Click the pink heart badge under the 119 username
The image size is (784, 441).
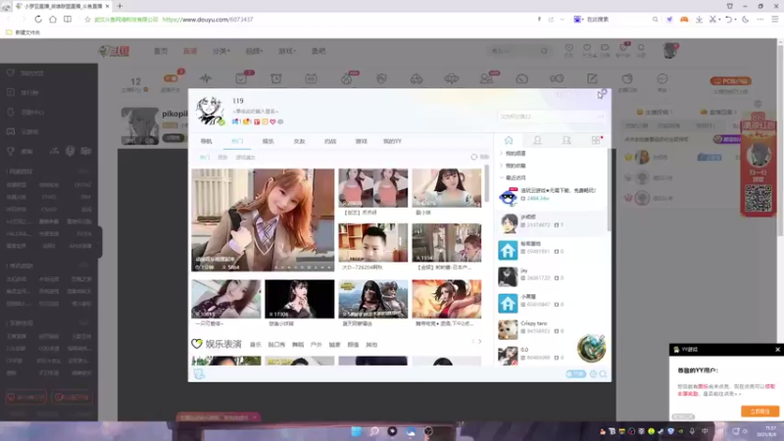pyautogui.click(x=272, y=122)
